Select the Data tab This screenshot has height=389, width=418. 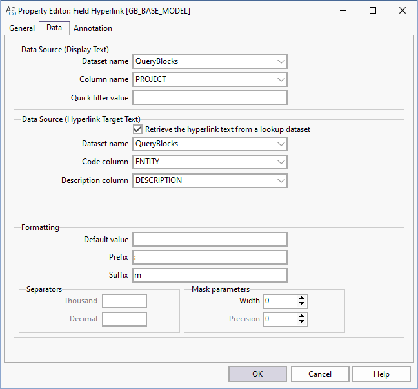coord(54,28)
